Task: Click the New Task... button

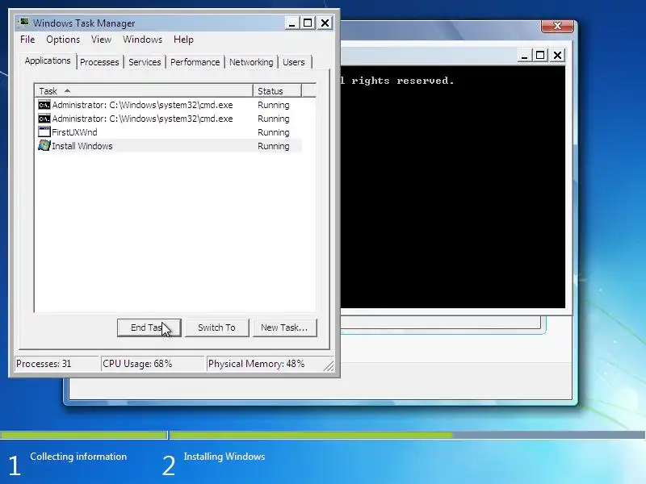Action: point(285,328)
